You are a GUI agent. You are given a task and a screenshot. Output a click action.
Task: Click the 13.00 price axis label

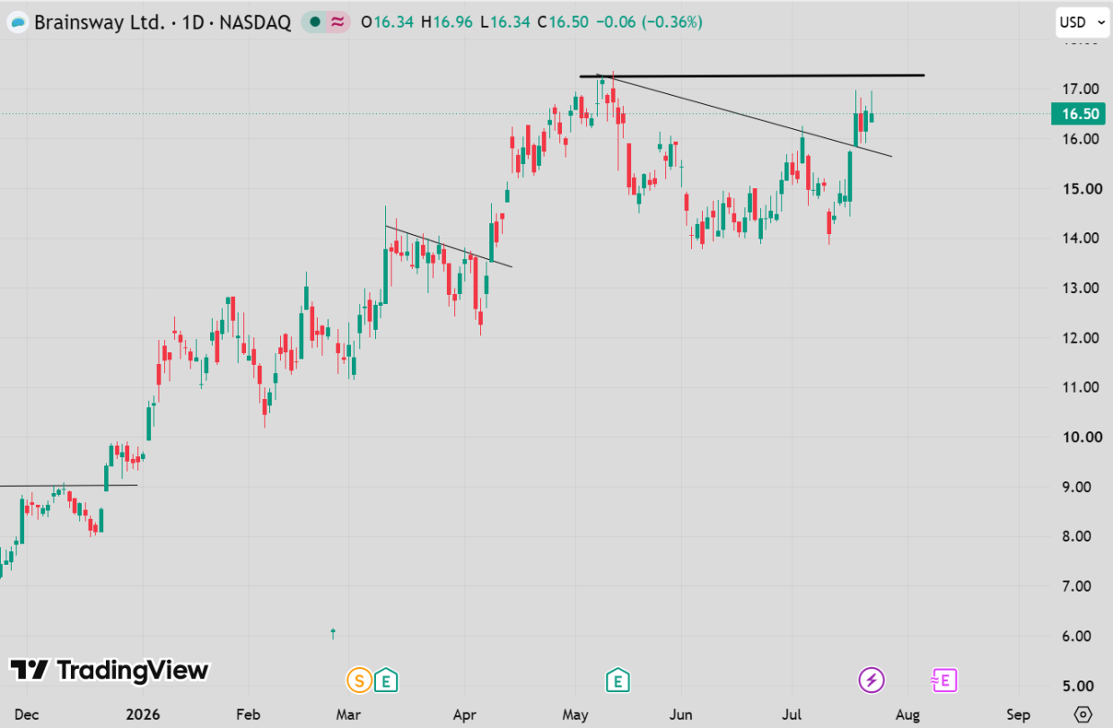point(1079,288)
